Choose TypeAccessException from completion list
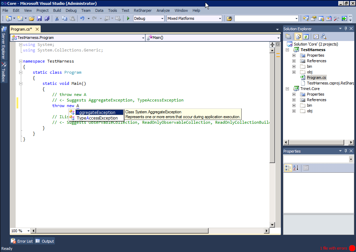The image size is (356, 252). (x=96, y=118)
